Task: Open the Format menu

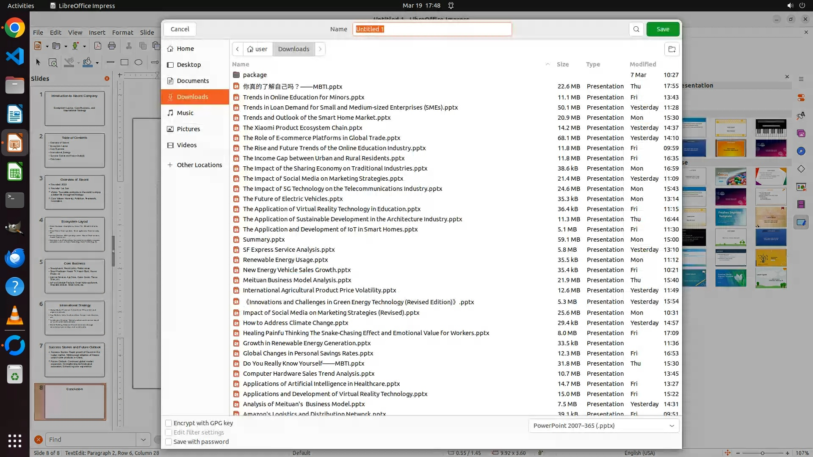Action: (122, 33)
